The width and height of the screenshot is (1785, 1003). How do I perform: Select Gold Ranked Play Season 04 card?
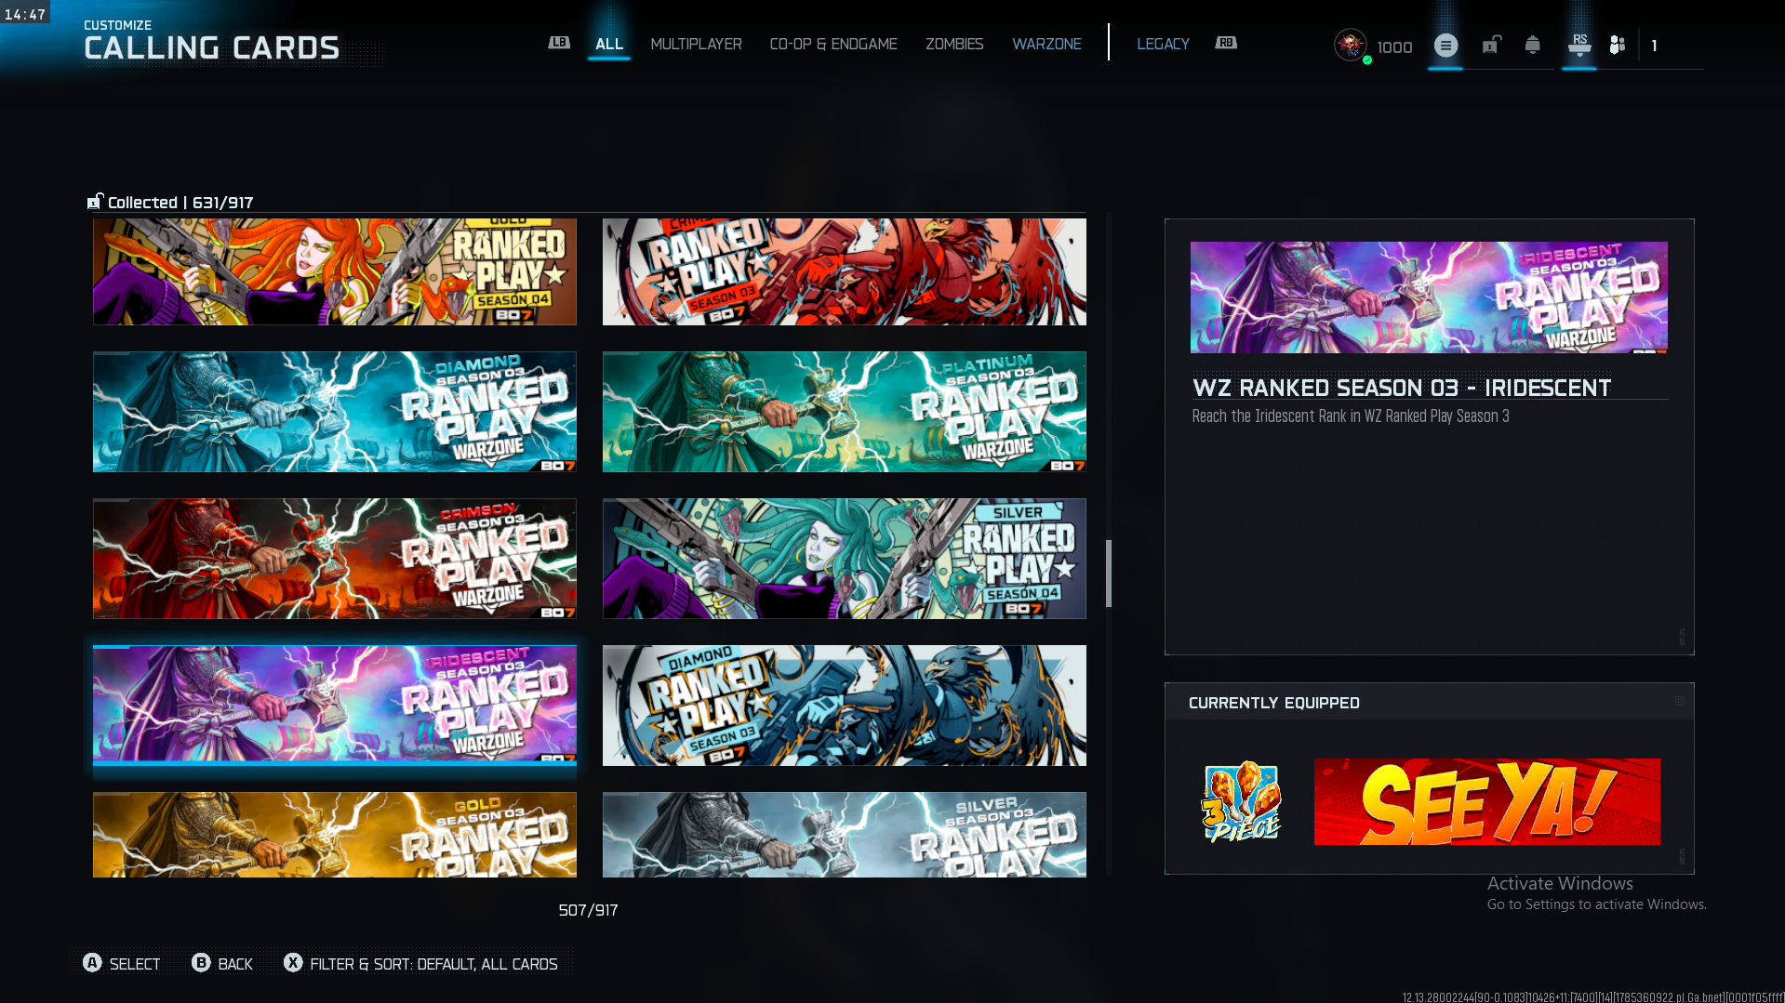tap(335, 271)
